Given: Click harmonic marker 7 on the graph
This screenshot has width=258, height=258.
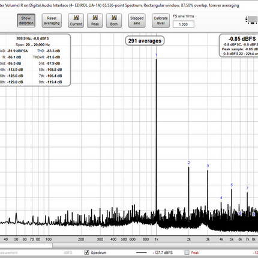Looking at the screenshot, I should click(x=247, y=188).
